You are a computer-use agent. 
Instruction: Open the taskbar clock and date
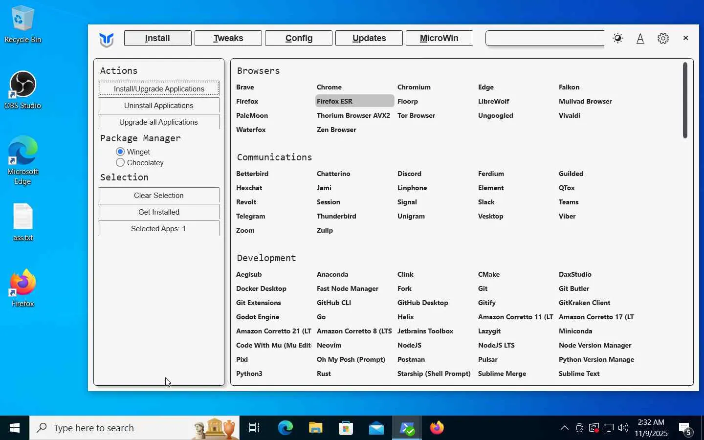pyautogui.click(x=651, y=428)
